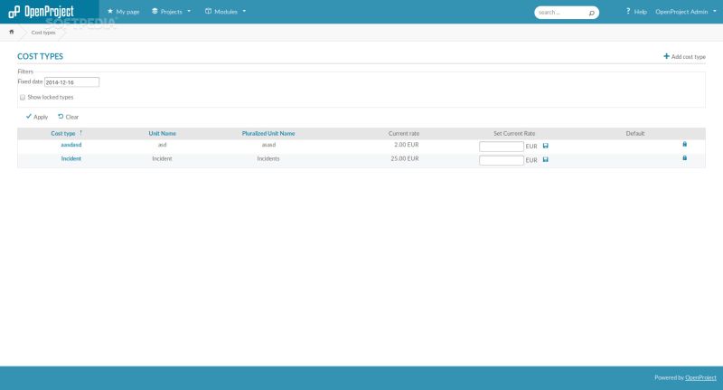Screen dimensions: 723x390
Task: Open the Help menu
Action: coord(636,12)
